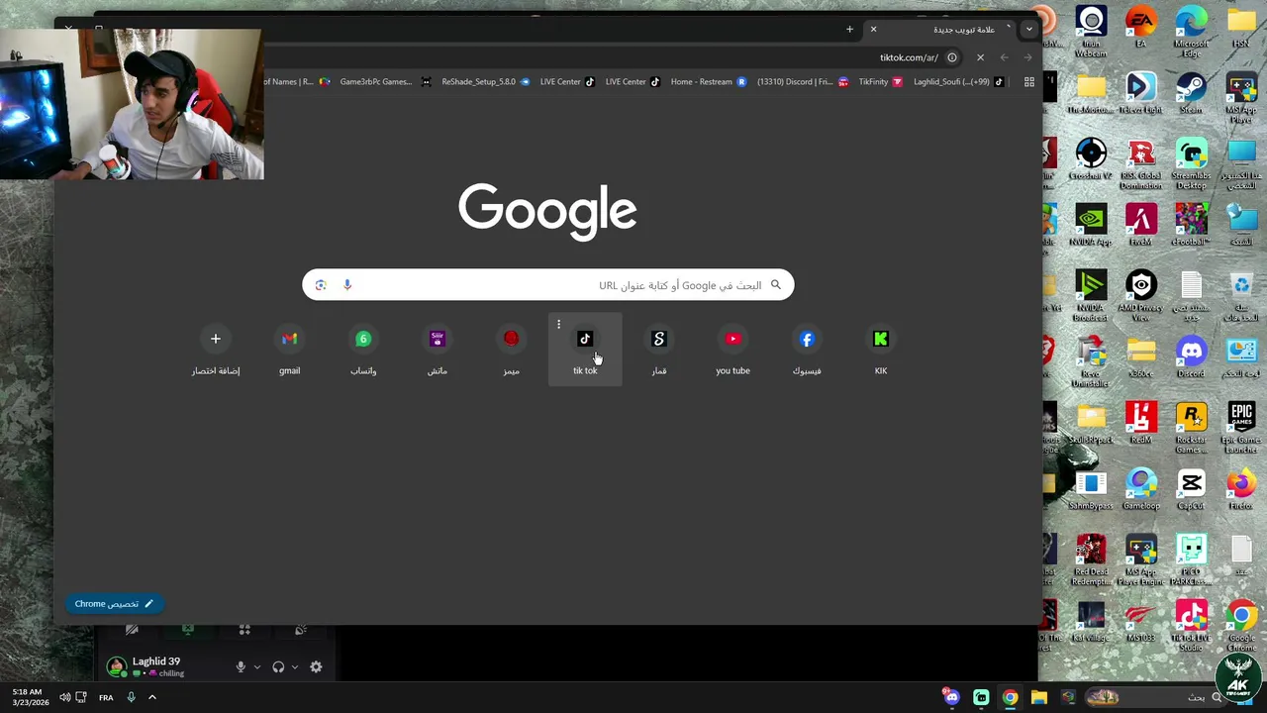Start voice search with microphone icon

[x=347, y=285]
